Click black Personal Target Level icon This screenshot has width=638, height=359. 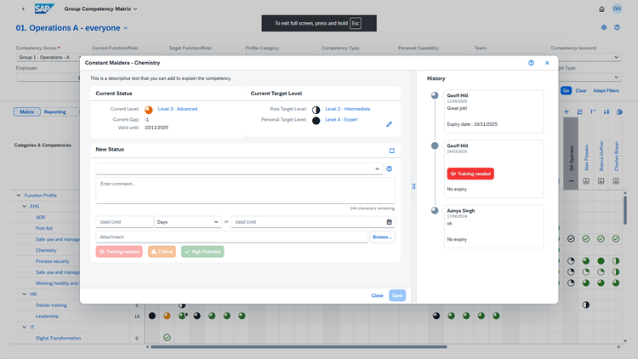click(x=316, y=121)
